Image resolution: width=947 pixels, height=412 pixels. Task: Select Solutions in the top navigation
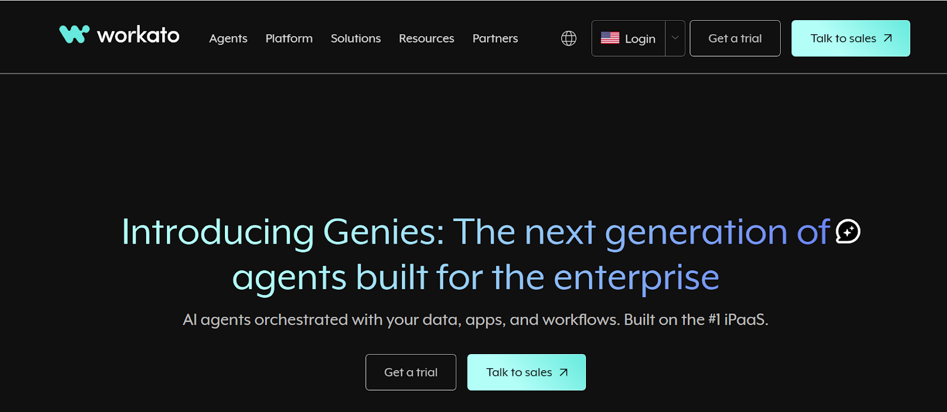coord(356,38)
